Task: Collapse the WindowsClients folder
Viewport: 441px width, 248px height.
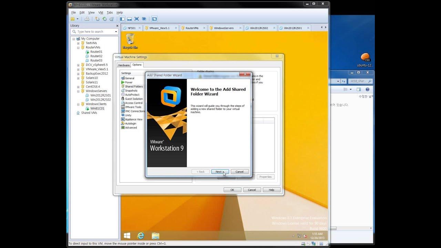Action: coord(78,104)
